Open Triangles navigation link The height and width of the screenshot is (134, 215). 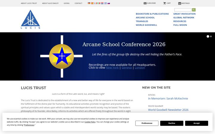click(142, 21)
